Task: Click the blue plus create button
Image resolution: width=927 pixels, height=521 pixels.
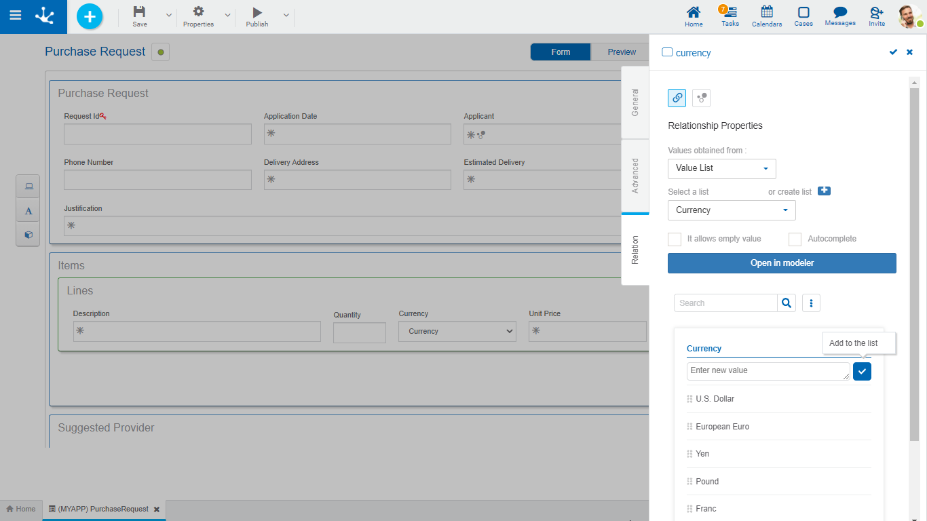Action: [90, 16]
